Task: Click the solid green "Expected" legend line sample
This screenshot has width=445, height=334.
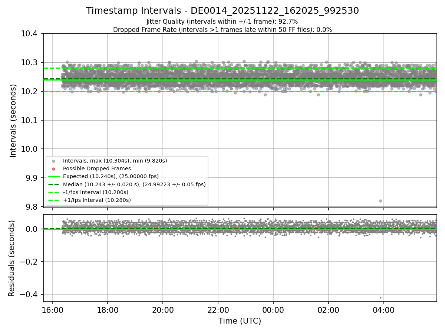Action: [53, 177]
